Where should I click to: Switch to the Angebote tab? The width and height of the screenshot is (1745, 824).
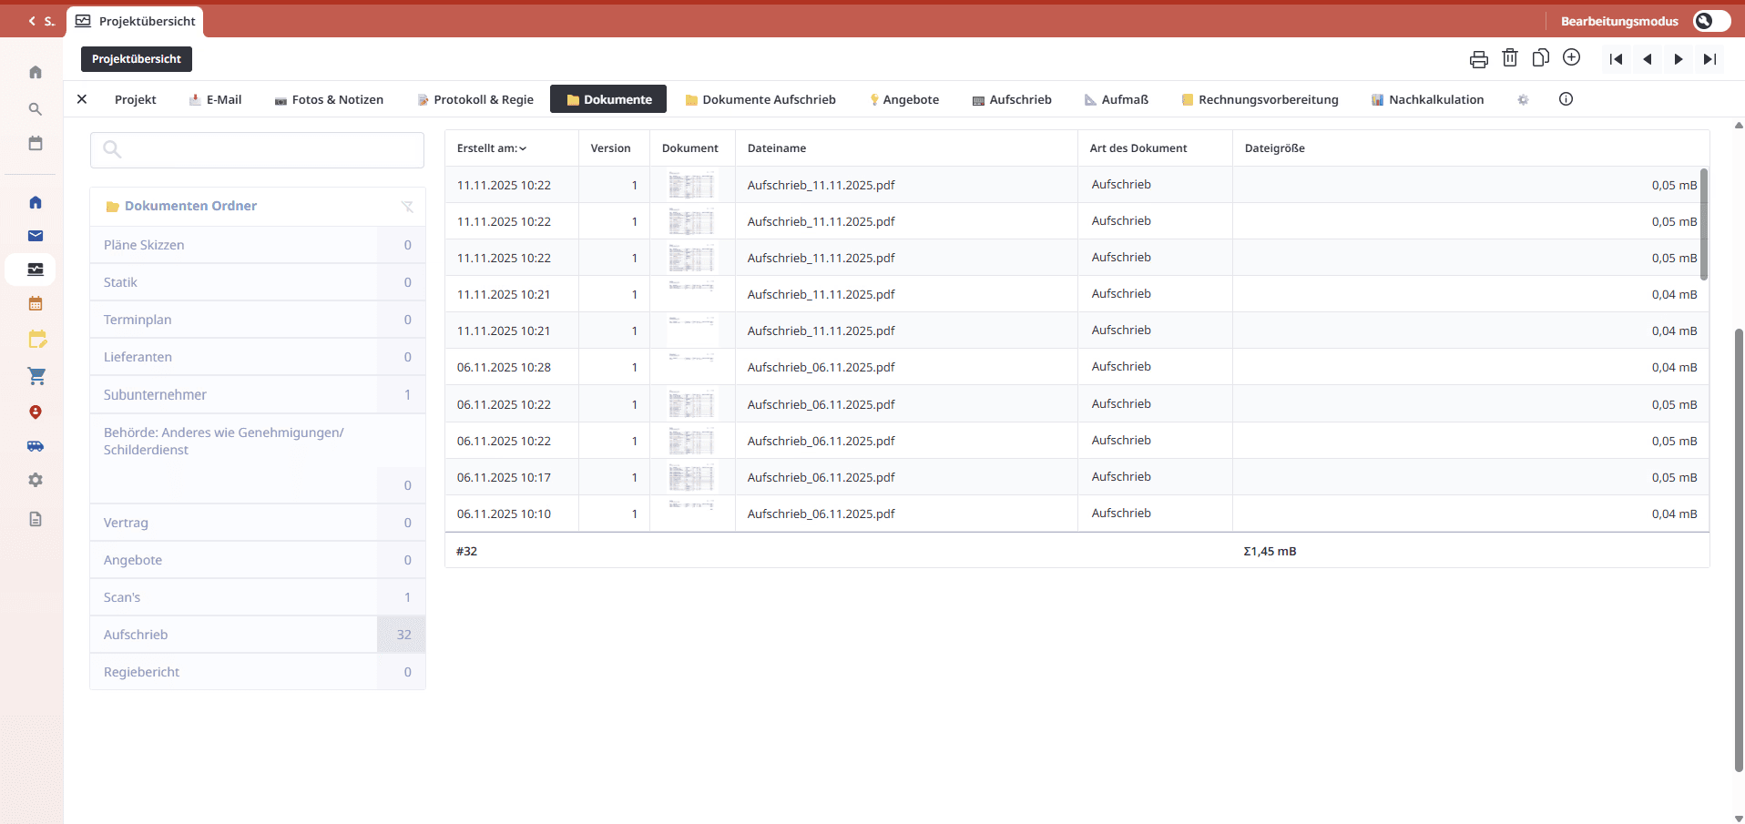tap(912, 99)
